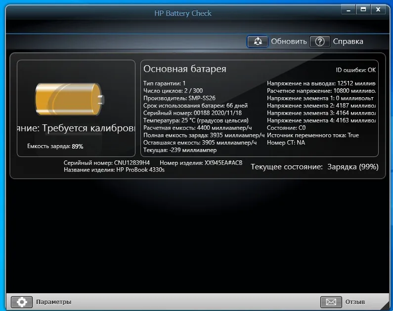Click Текущее состояние: Зарядка (99%) text

[x=314, y=167]
